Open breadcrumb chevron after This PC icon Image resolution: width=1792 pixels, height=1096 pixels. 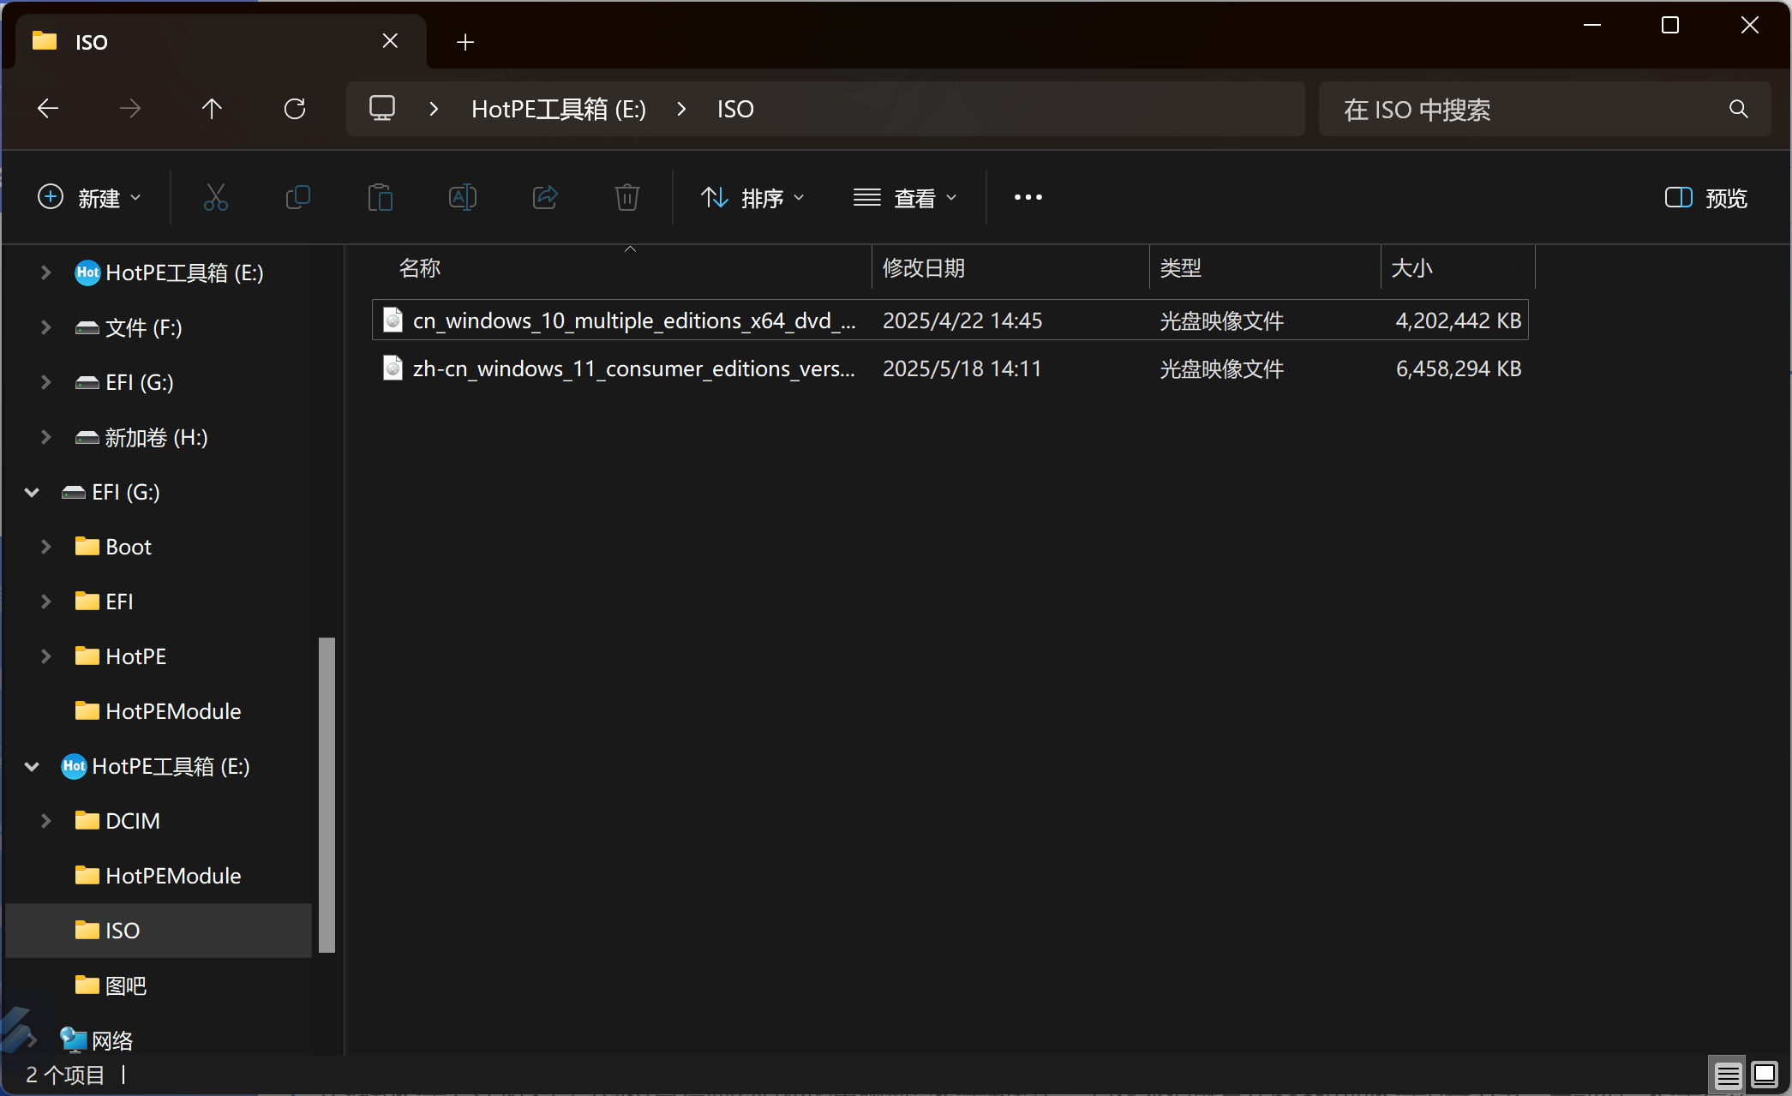(434, 109)
